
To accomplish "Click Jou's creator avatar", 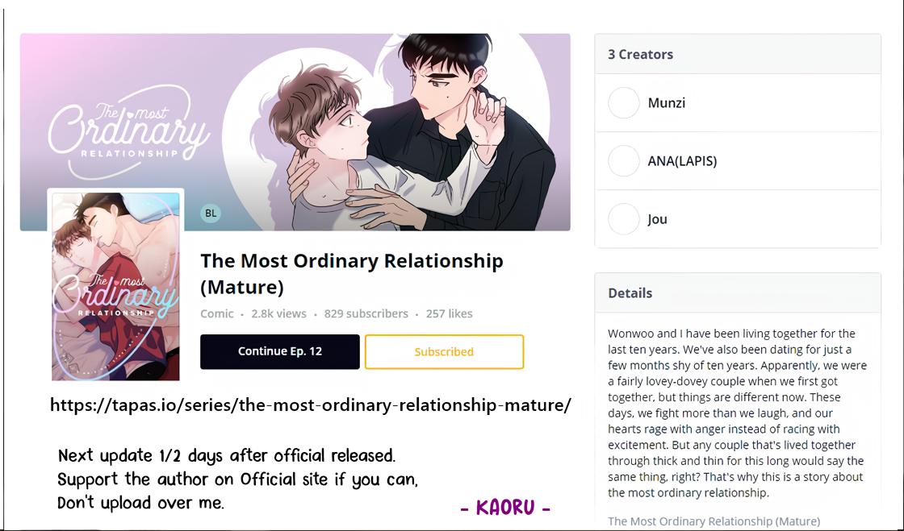I will point(623,219).
